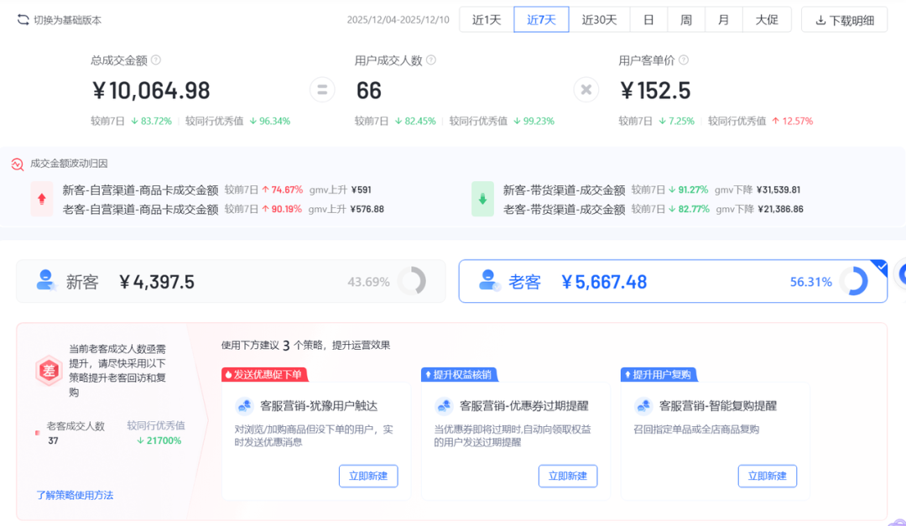Click the ↑12.57% peer value under 用户客单价

point(792,122)
